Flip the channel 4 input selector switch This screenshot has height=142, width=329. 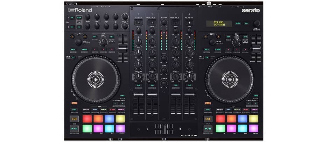(x=189, y=22)
